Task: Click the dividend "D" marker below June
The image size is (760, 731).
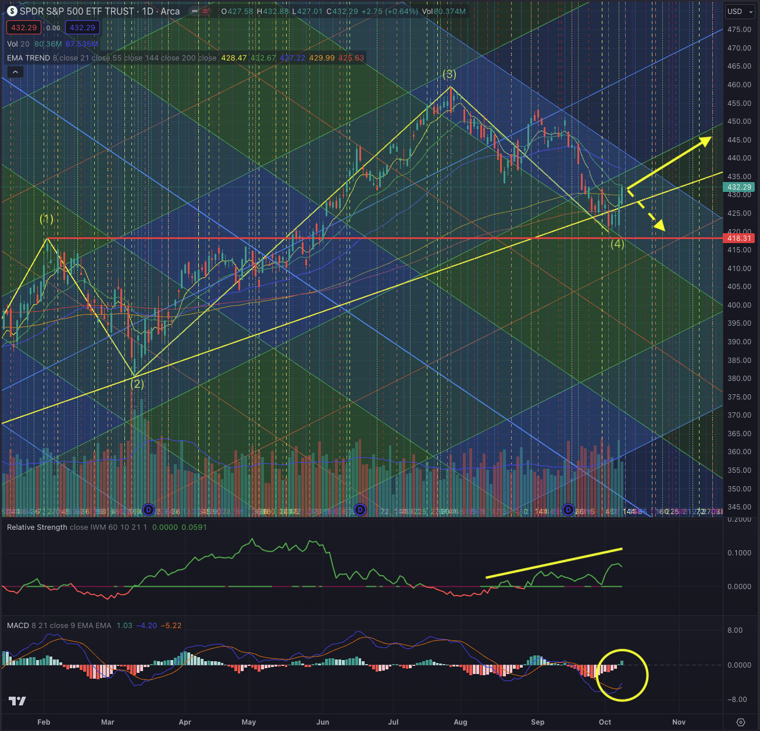Action: coord(361,509)
